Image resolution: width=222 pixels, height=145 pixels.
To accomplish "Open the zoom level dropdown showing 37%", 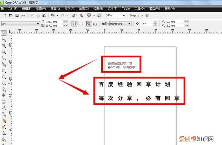I will tap(124, 15).
